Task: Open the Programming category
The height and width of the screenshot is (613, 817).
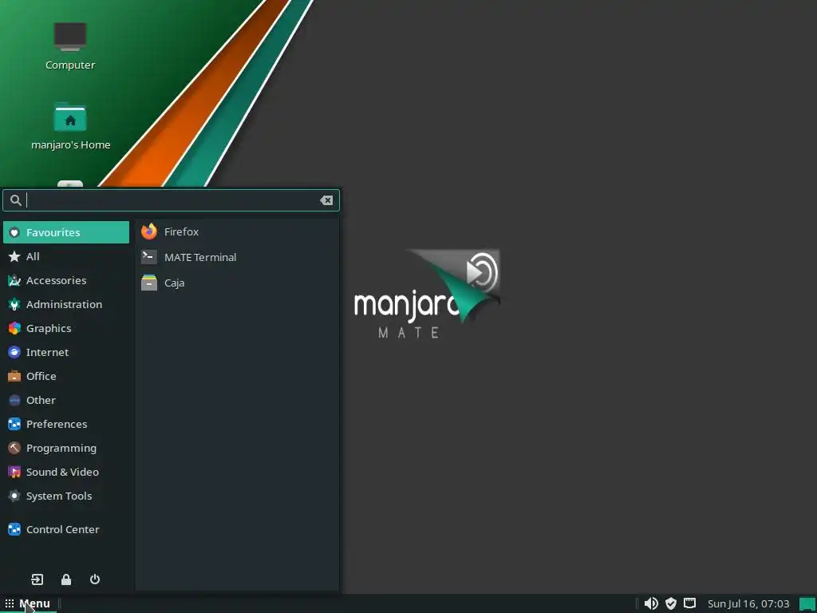Action: tap(66, 449)
